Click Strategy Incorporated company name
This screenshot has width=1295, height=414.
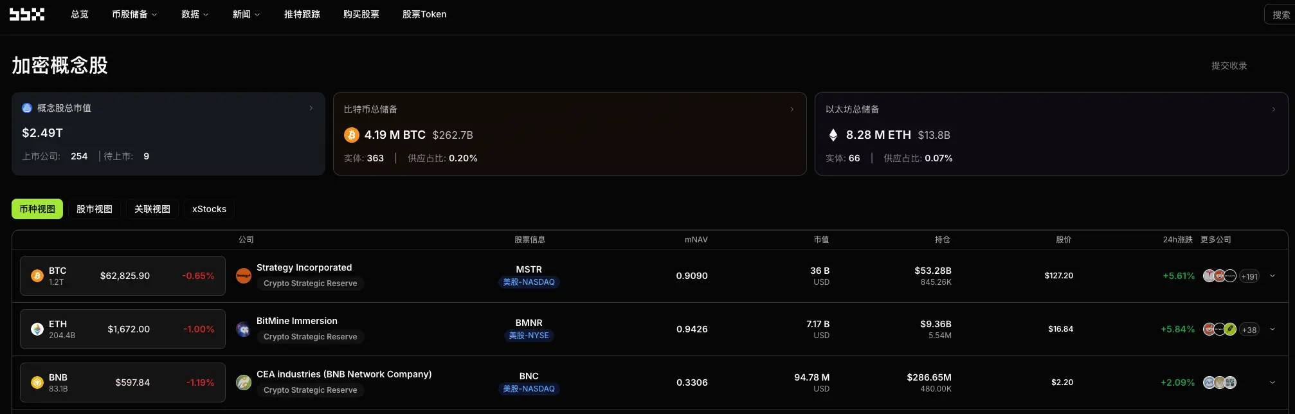click(x=304, y=267)
